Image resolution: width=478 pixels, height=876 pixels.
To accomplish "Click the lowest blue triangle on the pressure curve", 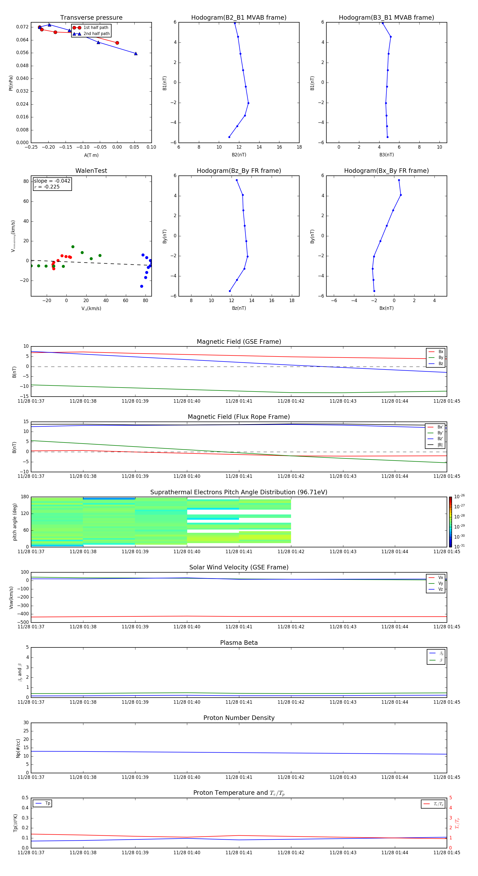I will [136, 53].
